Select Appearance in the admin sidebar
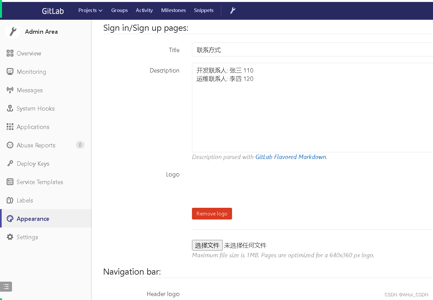Image resolution: width=433 pixels, height=300 pixels. pos(46,218)
